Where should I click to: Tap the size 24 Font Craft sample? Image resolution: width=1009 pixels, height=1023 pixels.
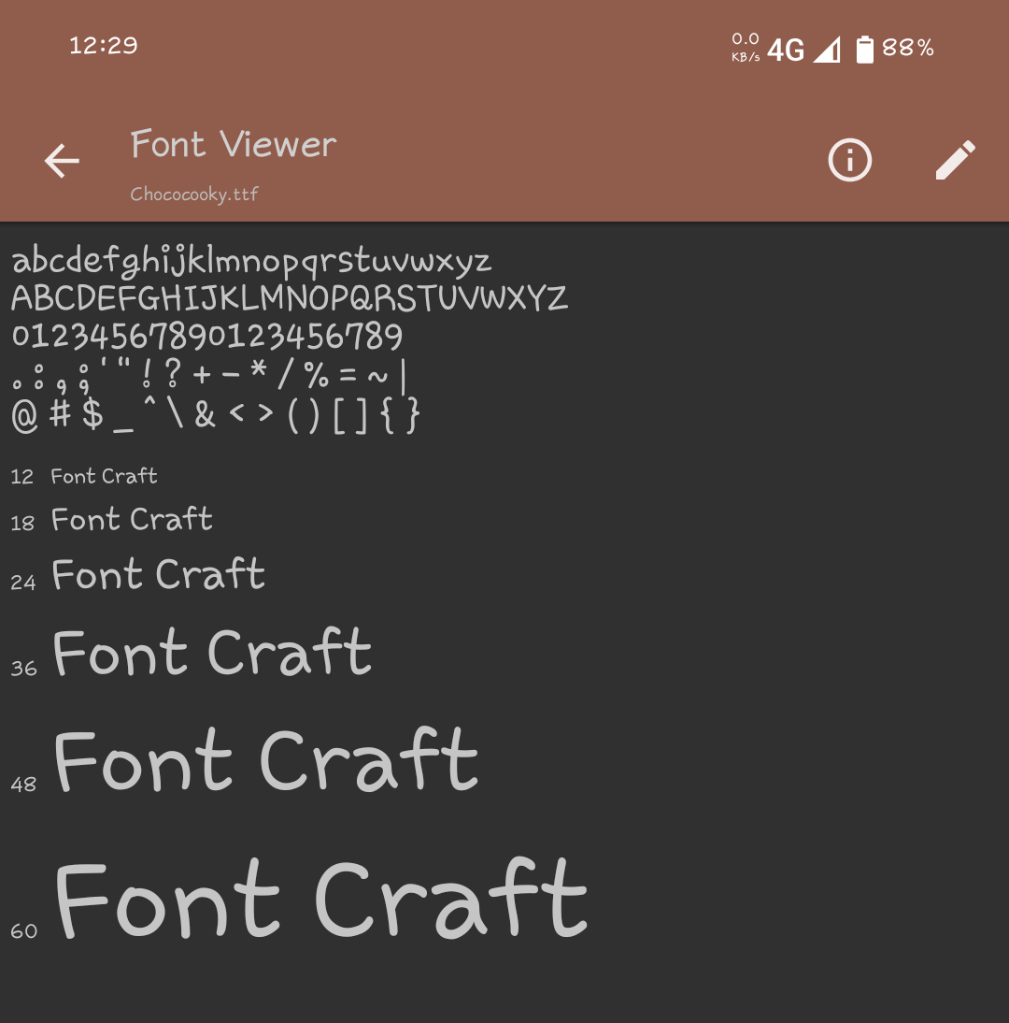(159, 574)
